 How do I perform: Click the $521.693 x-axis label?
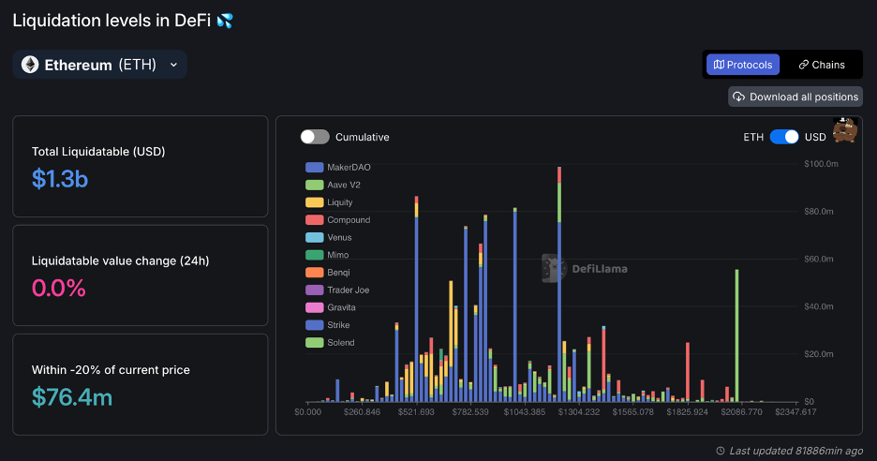(x=416, y=412)
